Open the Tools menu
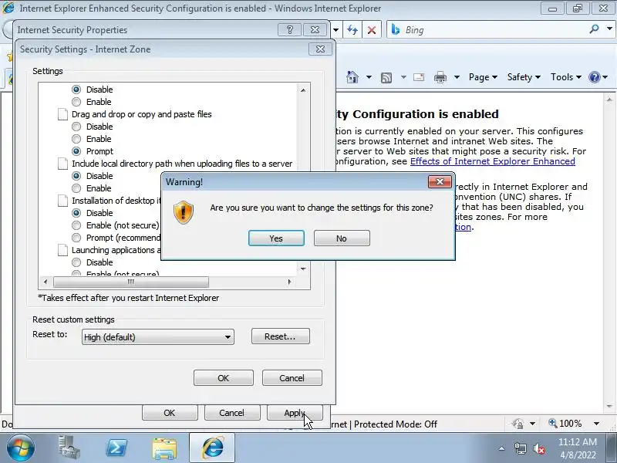Screen dimensions: 617x463 coord(566,77)
